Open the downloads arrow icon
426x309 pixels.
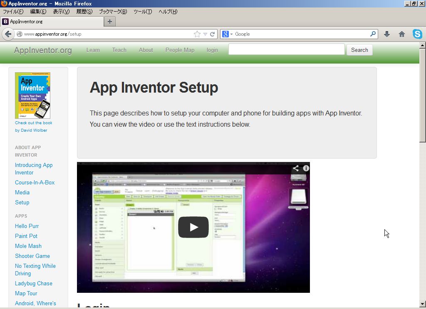pos(387,34)
